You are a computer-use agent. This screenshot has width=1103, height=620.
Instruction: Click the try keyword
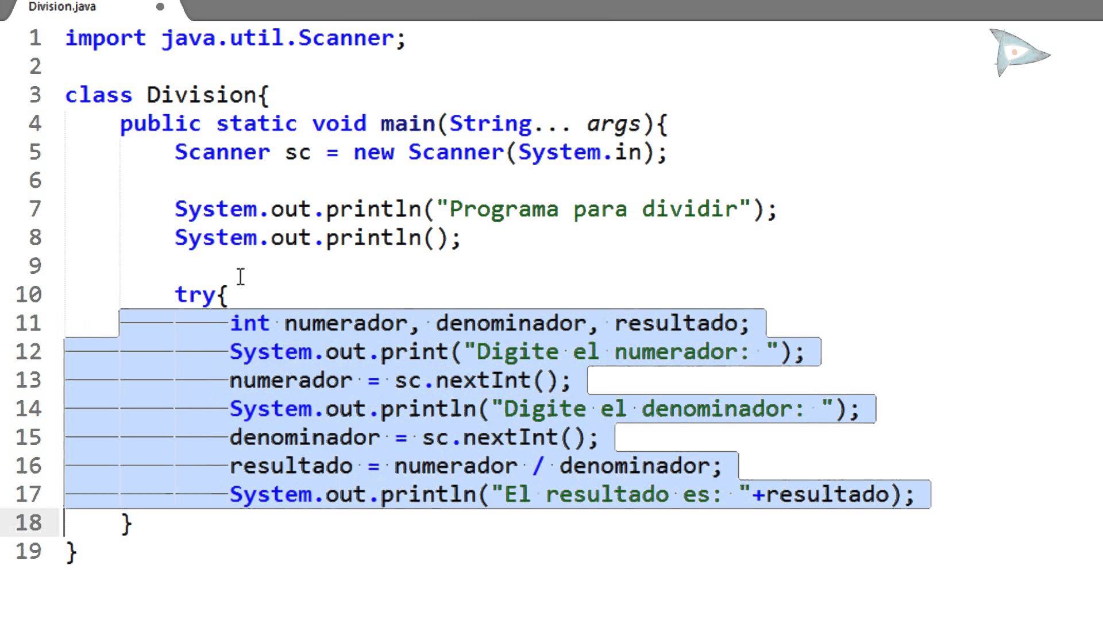pyautogui.click(x=195, y=294)
